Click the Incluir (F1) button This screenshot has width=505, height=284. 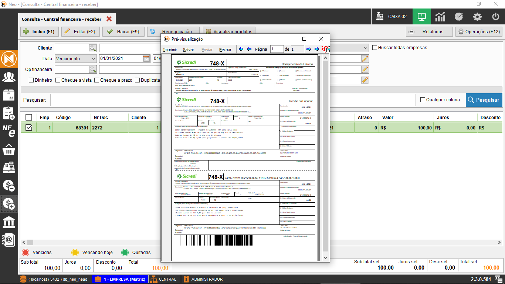(x=39, y=32)
